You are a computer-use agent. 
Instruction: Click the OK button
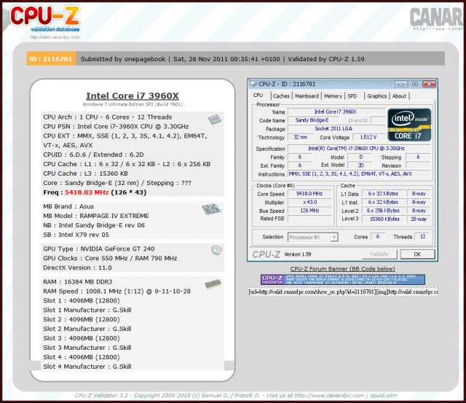click(417, 254)
